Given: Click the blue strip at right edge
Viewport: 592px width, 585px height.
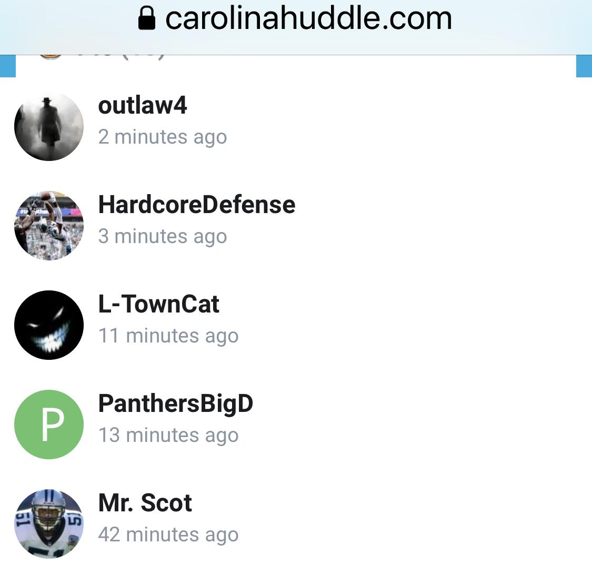Looking at the screenshot, I should pyautogui.click(x=584, y=66).
